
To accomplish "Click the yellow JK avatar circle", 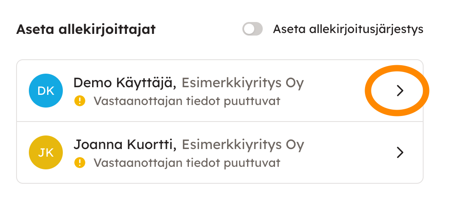I will click(46, 152).
